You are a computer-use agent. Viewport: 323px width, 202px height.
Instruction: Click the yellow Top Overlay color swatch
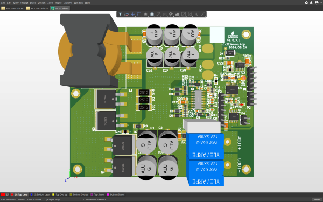[x=53, y=194]
